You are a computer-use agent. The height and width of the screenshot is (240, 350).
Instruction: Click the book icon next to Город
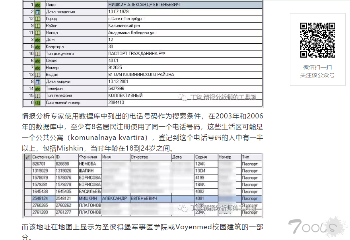(x=38, y=19)
